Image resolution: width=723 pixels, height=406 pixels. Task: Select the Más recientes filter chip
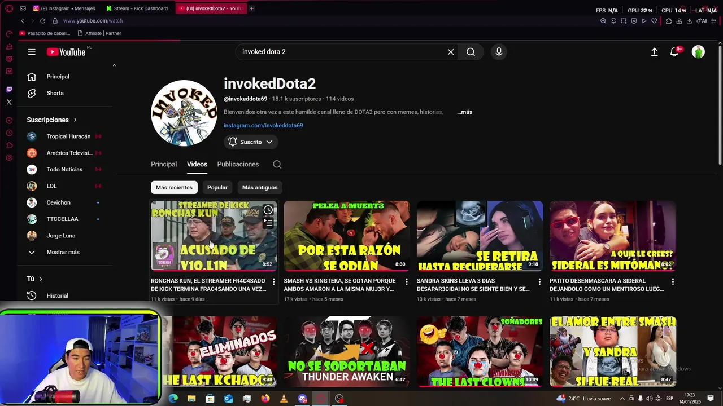pyautogui.click(x=174, y=187)
